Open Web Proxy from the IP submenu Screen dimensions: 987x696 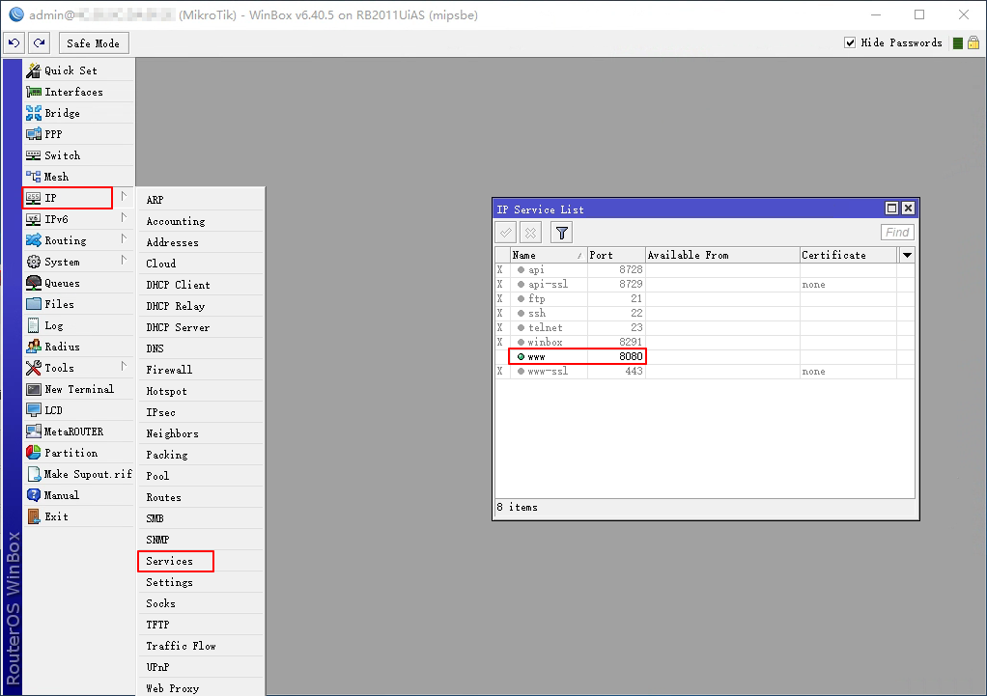[x=201, y=688]
